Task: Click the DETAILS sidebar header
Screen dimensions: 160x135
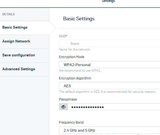Action: (x=9, y=14)
